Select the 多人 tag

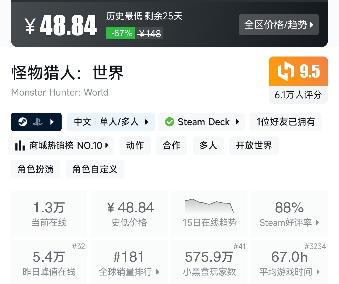coord(208,146)
